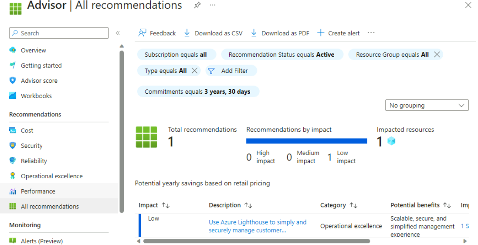Sort table by Description column

(248, 205)
